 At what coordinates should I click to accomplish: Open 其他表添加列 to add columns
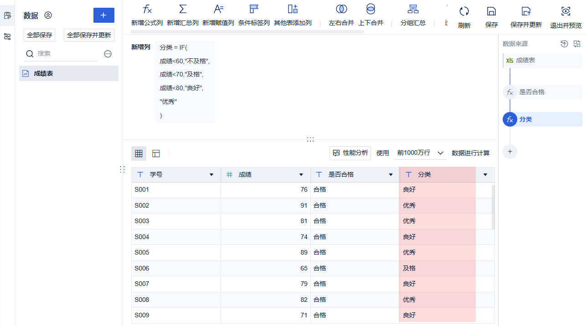[x=292, y=14]
